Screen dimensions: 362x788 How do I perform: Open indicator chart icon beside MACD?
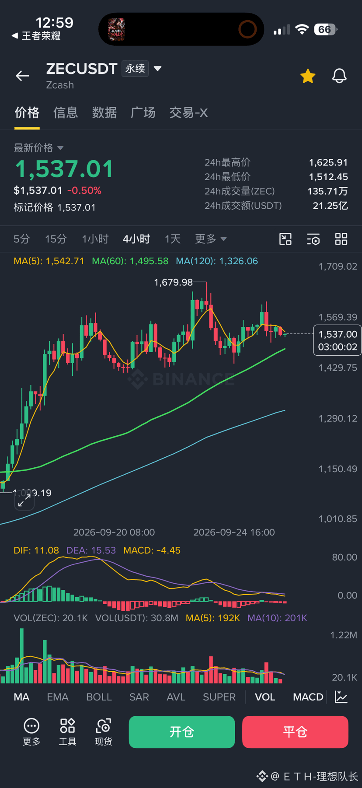(x=341, y=697)
